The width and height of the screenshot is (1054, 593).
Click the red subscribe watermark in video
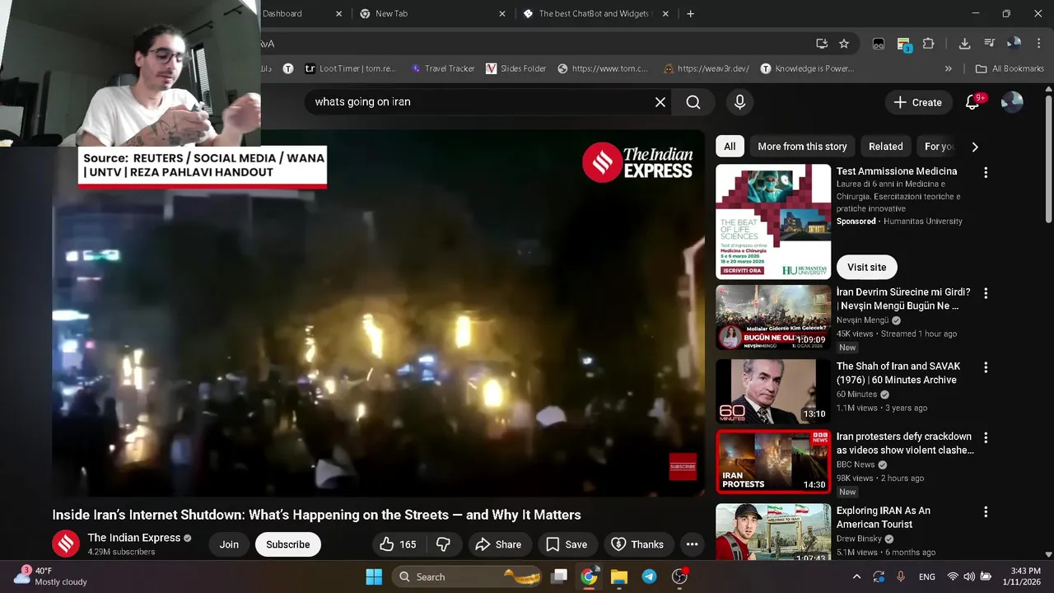point(683,467)
